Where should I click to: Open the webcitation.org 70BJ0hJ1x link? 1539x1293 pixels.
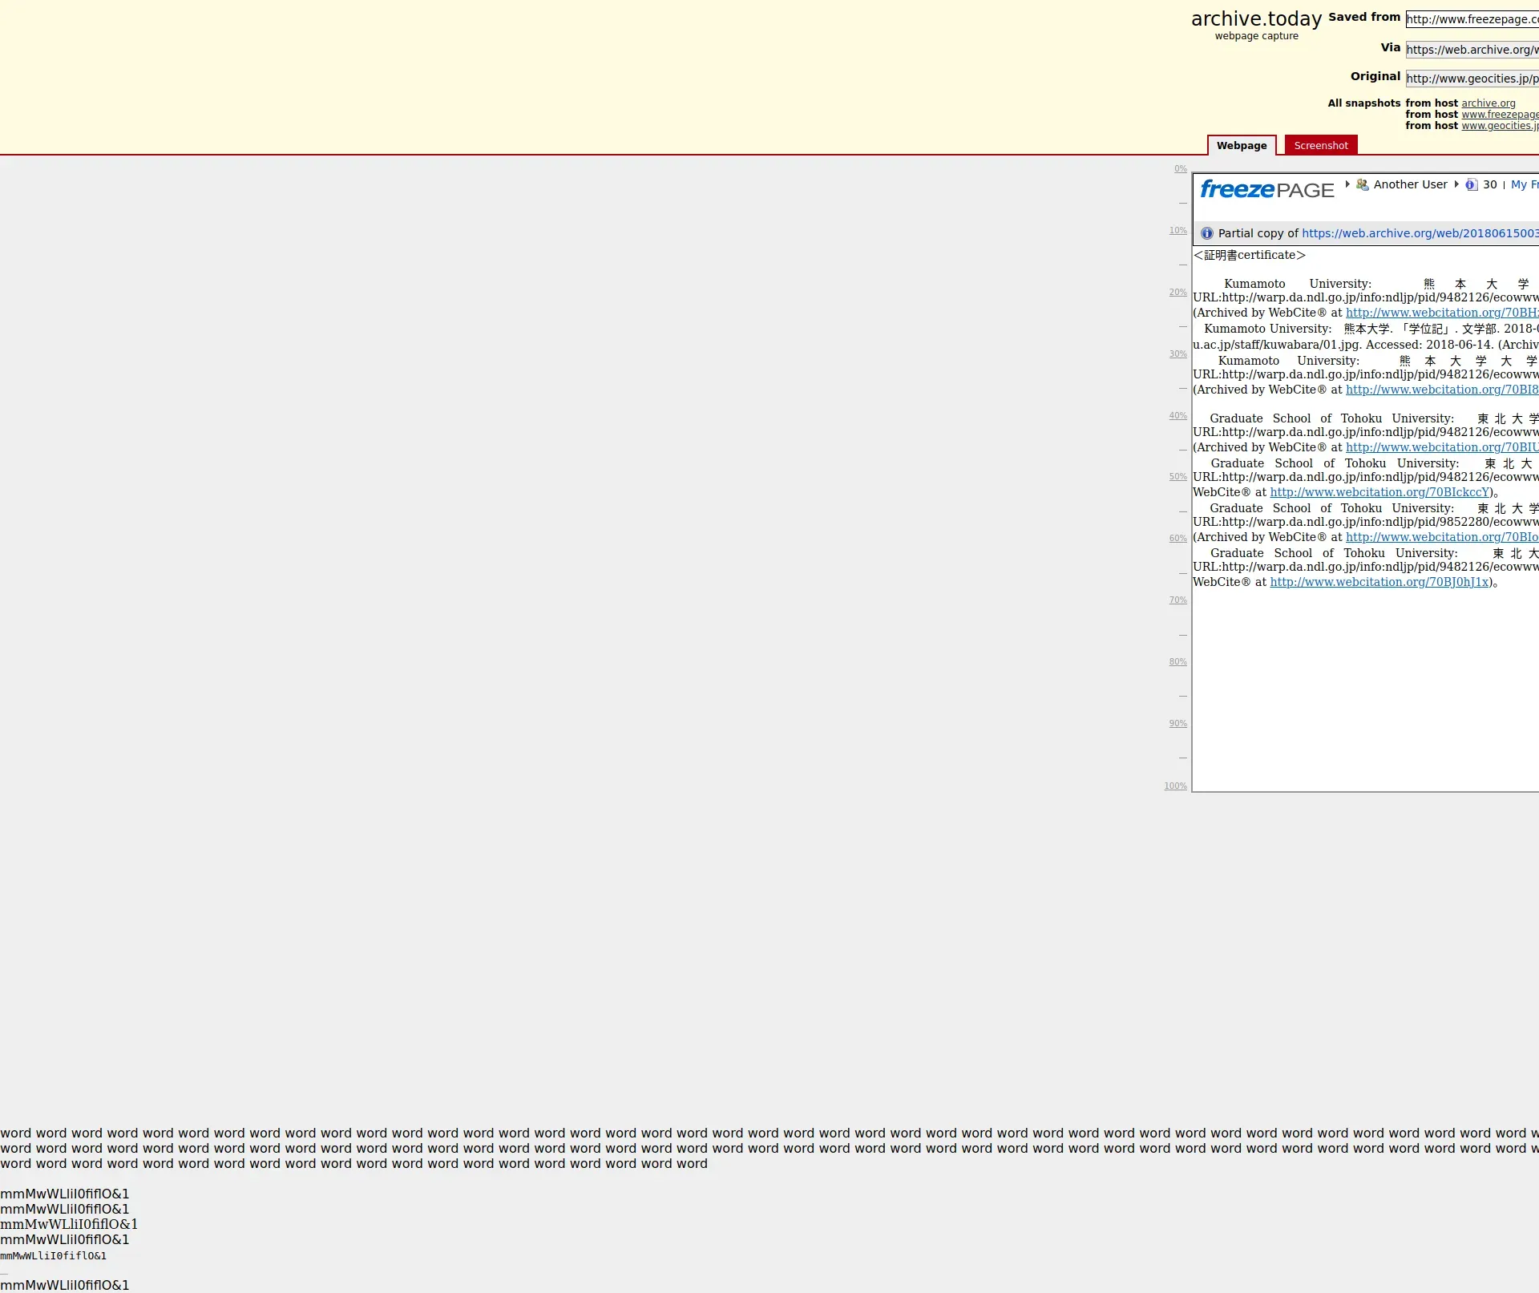coord(1379,582)
